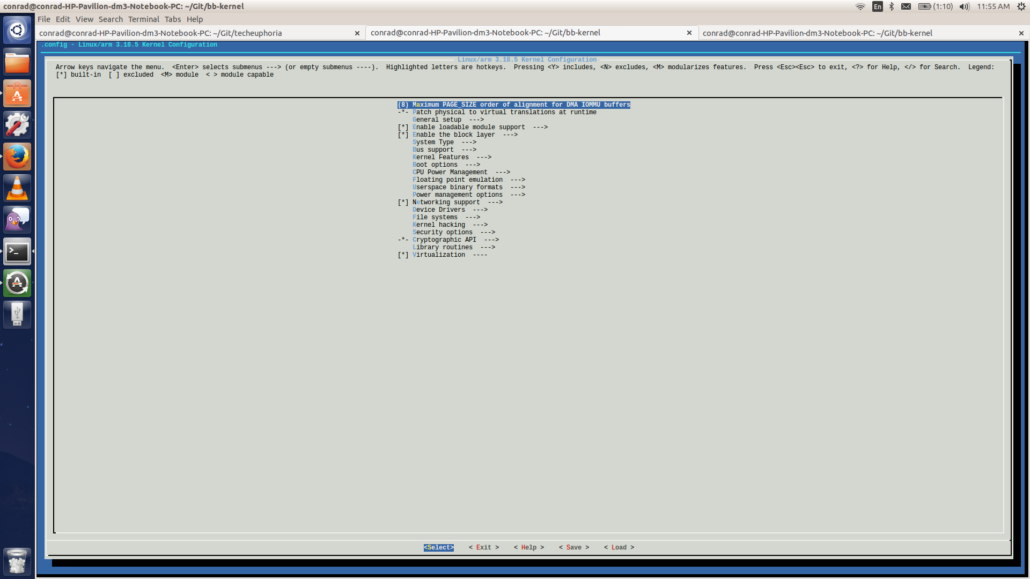Close the middle bb-kernel terminal tab

click(x=689, y=33)
